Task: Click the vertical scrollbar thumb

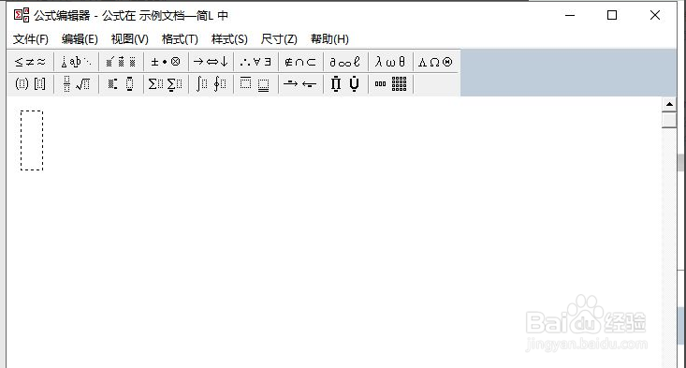Action: (x=669, y=120)
